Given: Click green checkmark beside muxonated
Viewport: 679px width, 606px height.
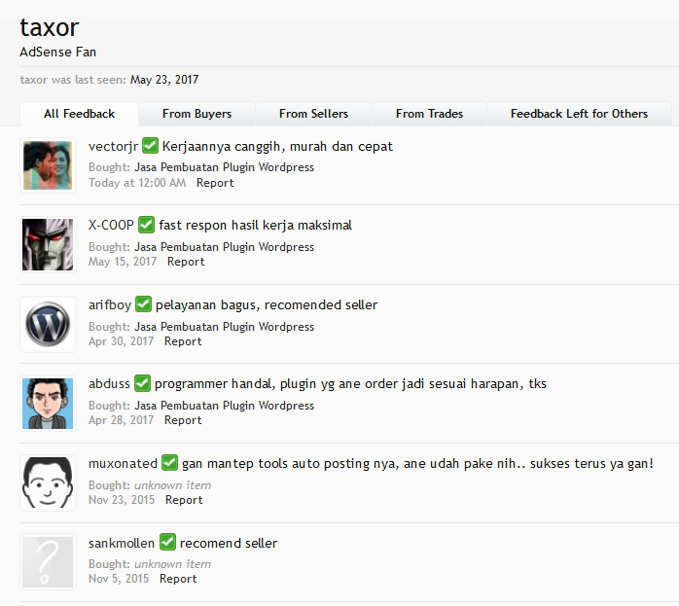Looking at the screenshot, I should [x=169, y=463].
